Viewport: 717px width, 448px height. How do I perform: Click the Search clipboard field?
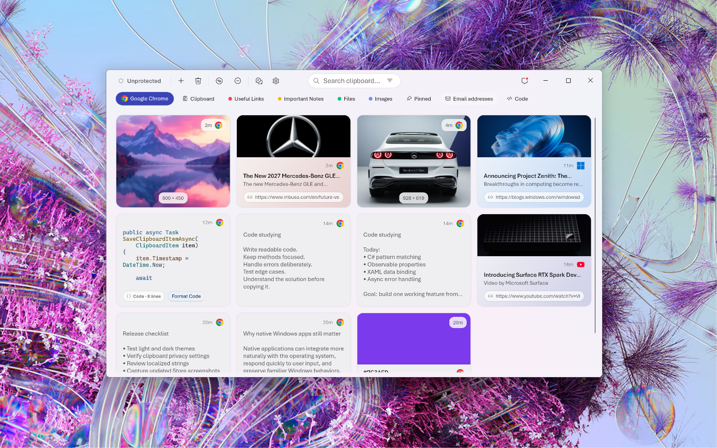pyautogui.click(x=354, y=81)
